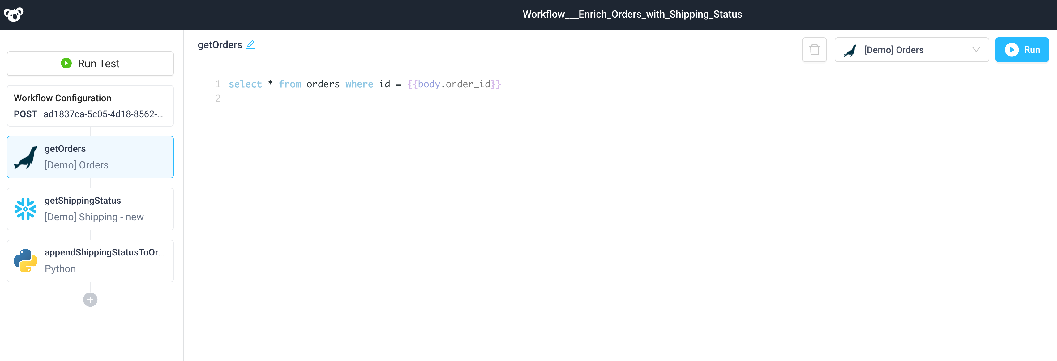The image size is (1057, 361).
Task: Click the green play icon in Run Test
Action: (66, 63)
